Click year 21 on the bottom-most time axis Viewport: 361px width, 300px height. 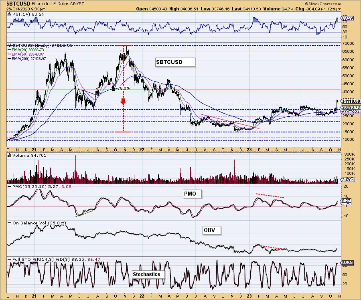pos(34,296)
